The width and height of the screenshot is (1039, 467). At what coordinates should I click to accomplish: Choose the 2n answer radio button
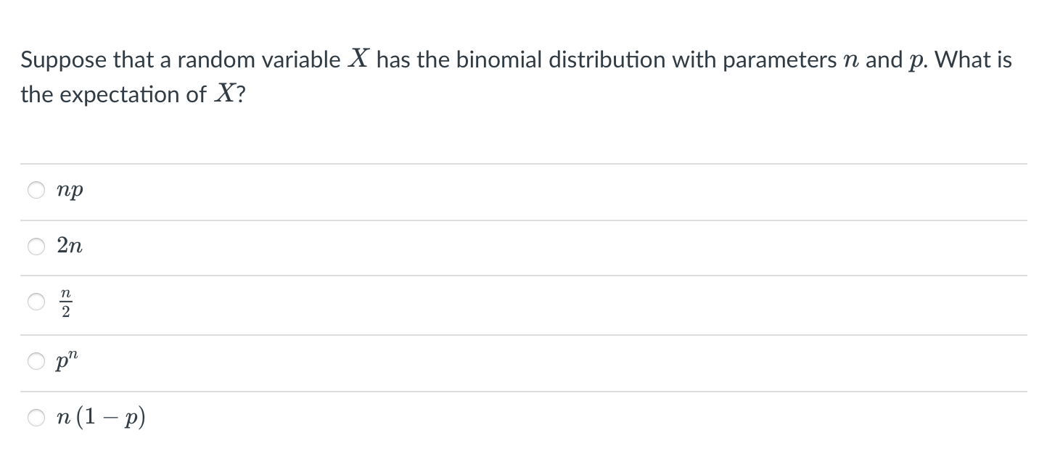(36, 247)
